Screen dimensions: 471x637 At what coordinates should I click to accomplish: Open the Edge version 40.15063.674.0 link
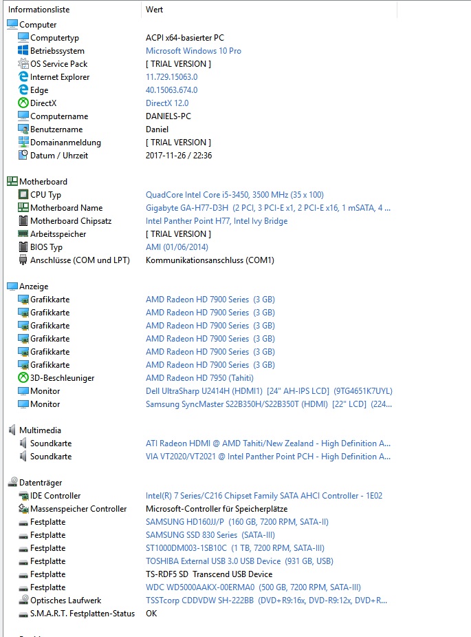[x=172, y=90]
